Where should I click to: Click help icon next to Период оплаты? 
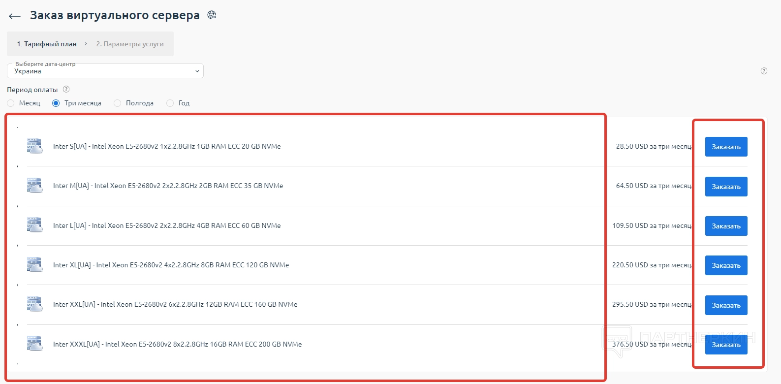tap(66, 90)
